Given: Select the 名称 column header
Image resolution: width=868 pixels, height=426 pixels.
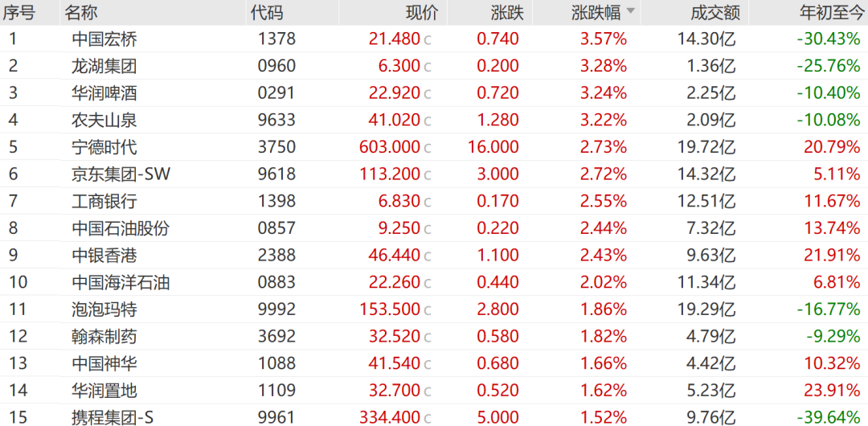Looking at the screenshot, I should [81, 12].
